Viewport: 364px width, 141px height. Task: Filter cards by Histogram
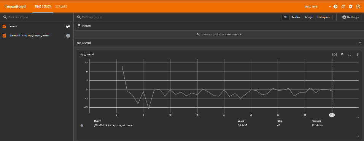(x=324, y=17)
